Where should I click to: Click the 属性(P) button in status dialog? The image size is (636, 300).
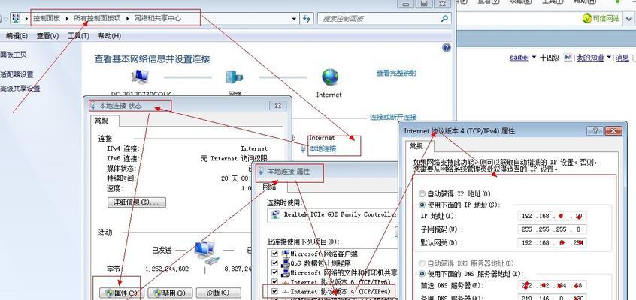pos(121,292)
